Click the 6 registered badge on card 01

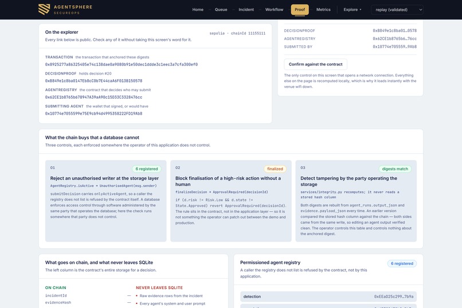146,169
